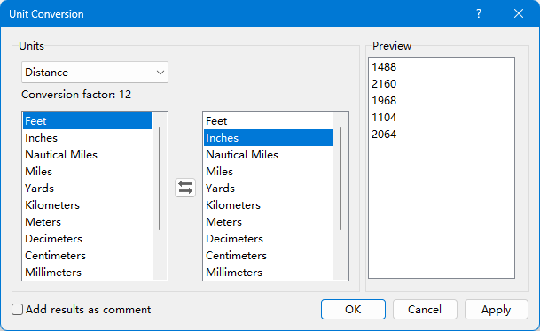Select Meters in the right list
540x331 pixels.
pos(269,222)
